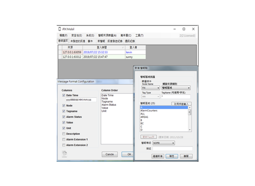
Task: Open the Node Name dropdown showing FIX
Action: (151, 88)
